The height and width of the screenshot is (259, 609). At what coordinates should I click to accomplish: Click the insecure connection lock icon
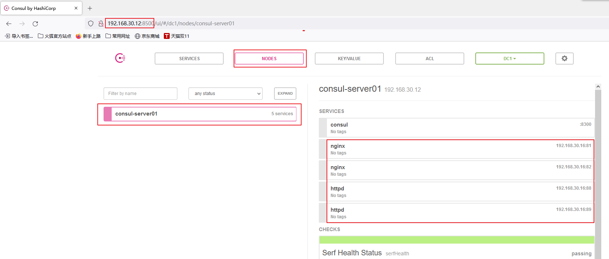tap(101, 23)
